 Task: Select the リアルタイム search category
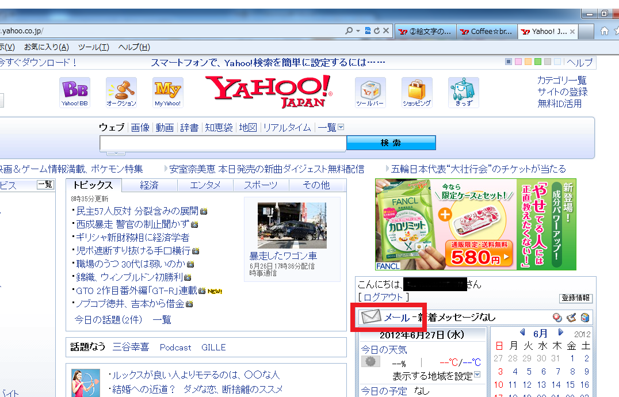point(287,128)
